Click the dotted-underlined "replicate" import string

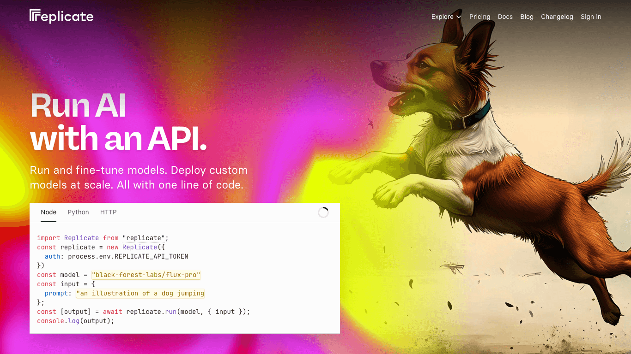pos(144,238)
